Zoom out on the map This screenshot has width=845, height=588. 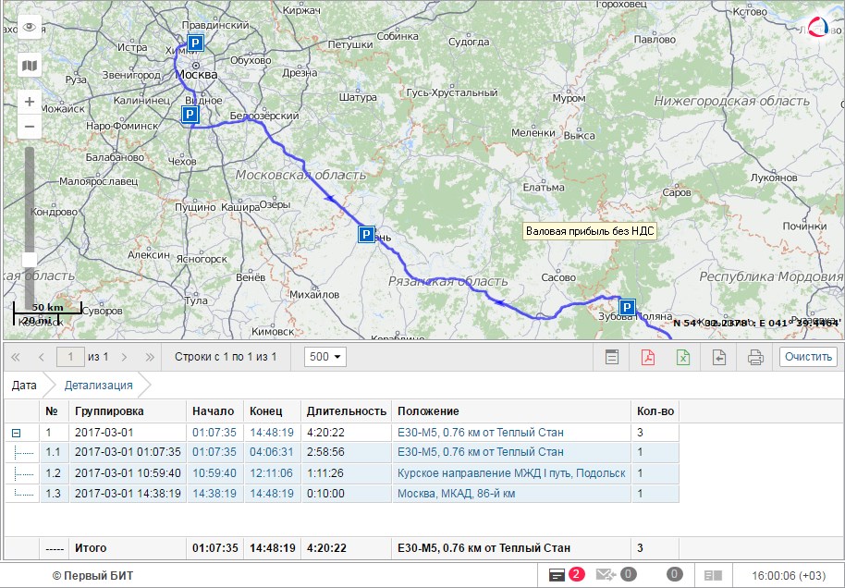pyautogui.click(x=30, y=125)
